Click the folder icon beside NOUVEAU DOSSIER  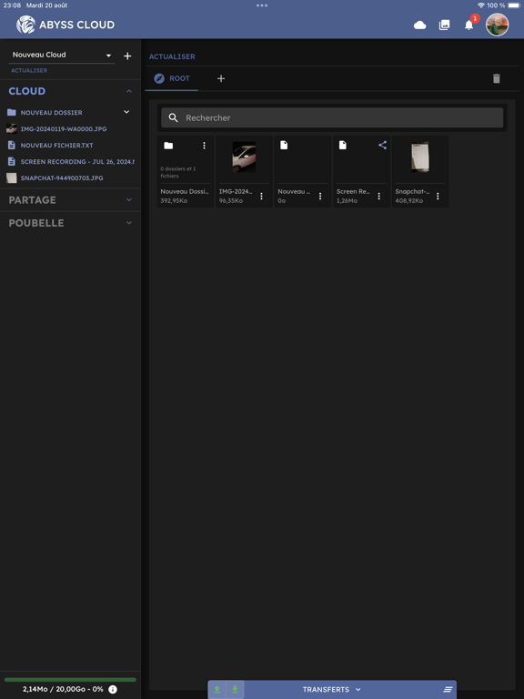click(x=12, y=112)
